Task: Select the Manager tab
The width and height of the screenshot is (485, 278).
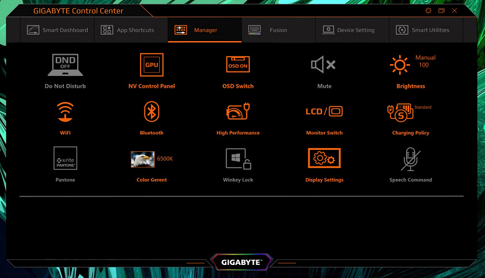Action: pyautogui.click(x=205, y=30)
